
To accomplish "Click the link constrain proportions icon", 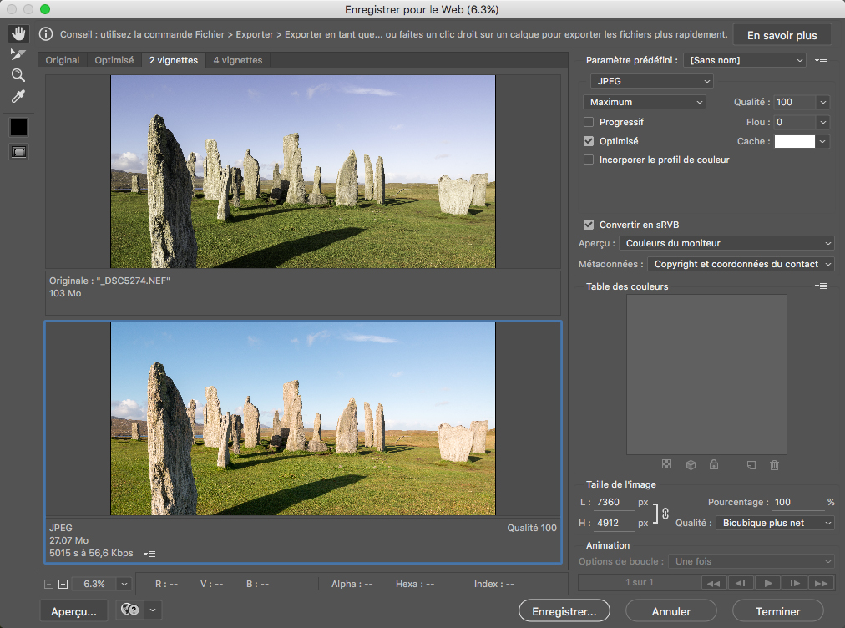I will click(x=665, y=514).
